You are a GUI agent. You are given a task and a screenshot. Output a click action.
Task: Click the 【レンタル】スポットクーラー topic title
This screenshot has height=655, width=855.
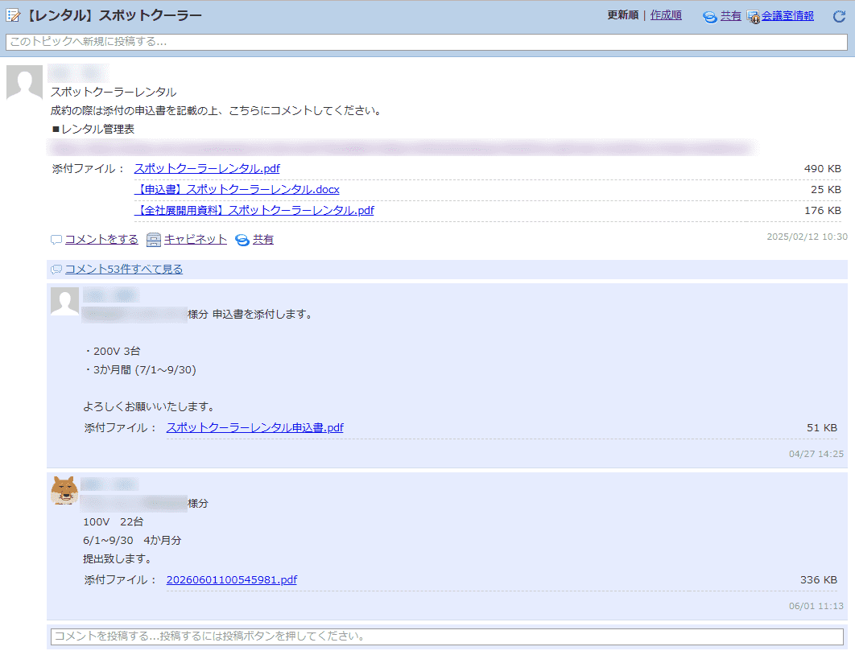pyautogui.click(x=113, y=15)
